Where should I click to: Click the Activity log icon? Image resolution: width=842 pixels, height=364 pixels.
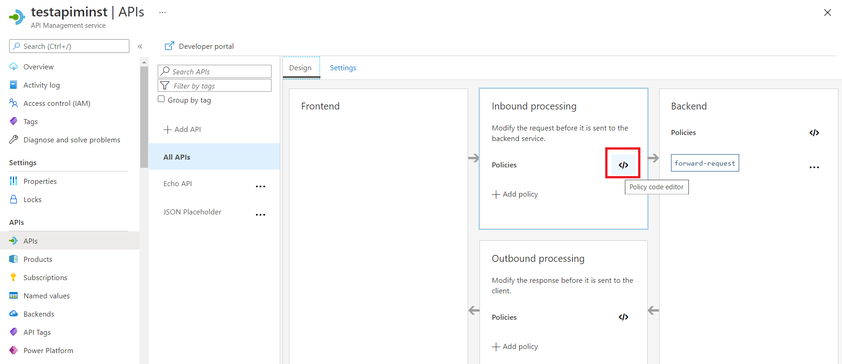coord(14,85)
